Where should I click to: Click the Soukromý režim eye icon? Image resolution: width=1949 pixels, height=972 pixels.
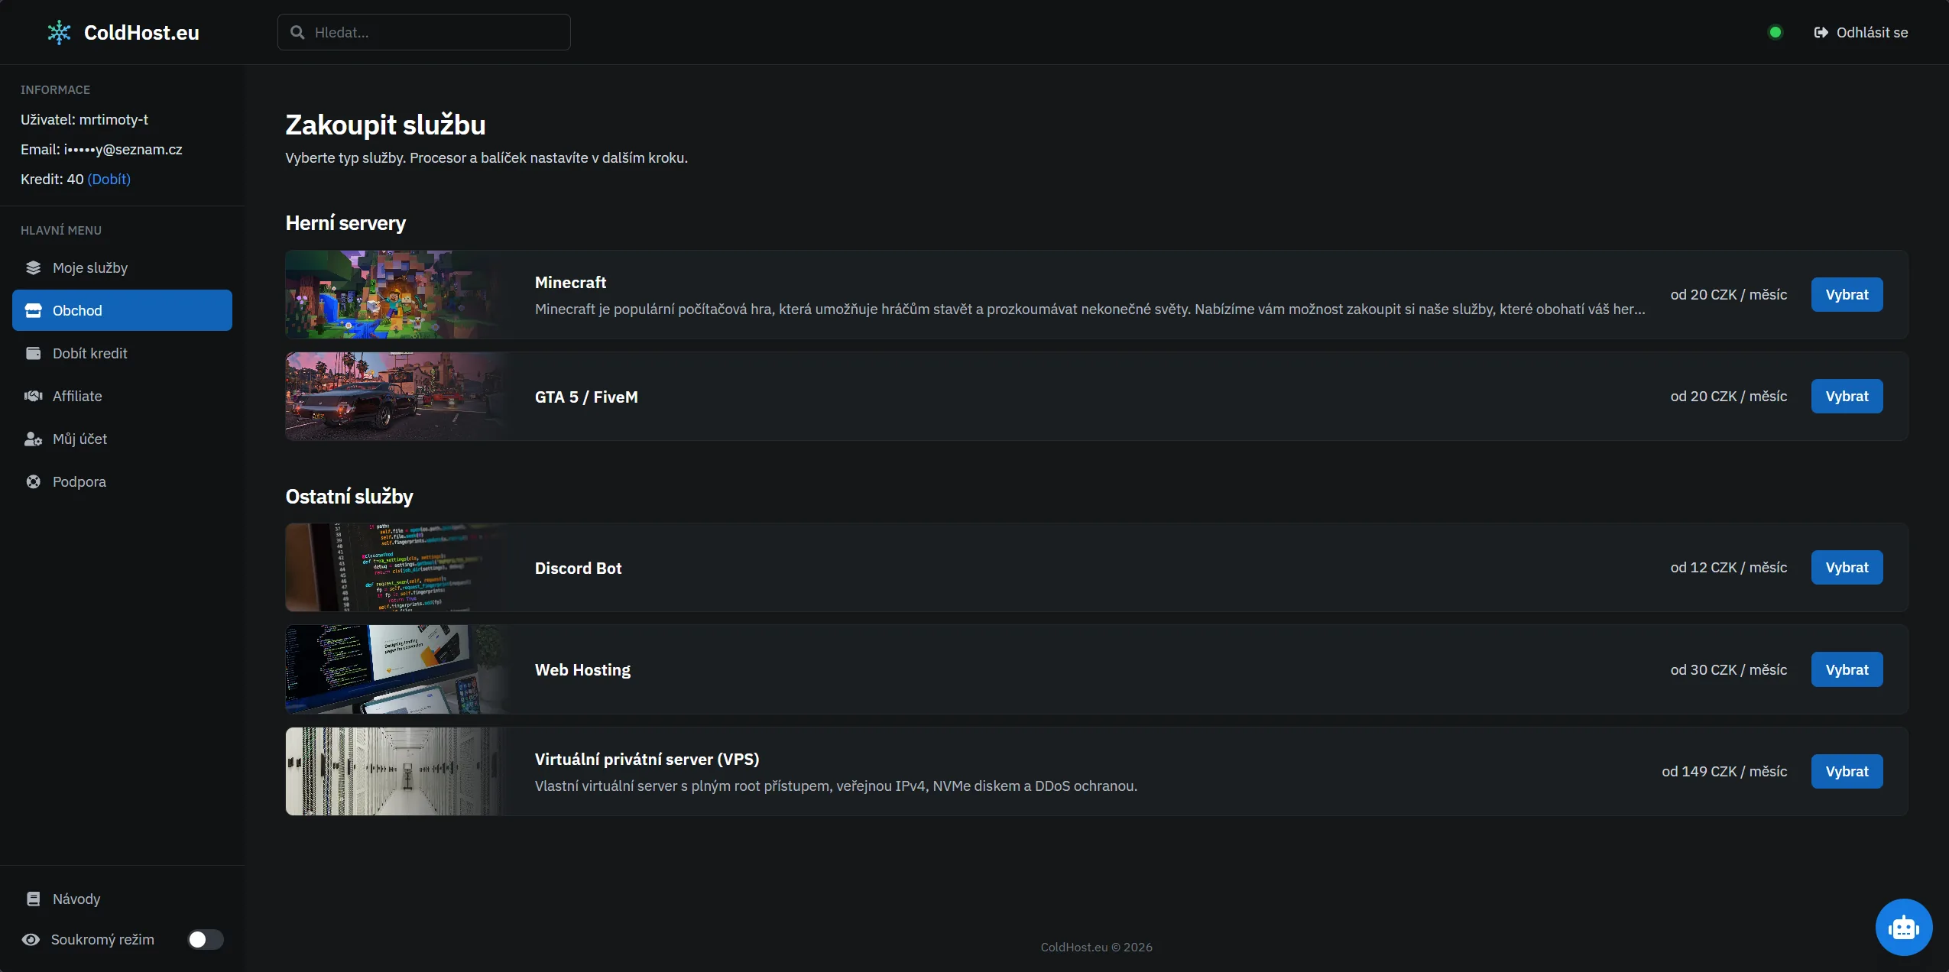(x=31, y=939)
